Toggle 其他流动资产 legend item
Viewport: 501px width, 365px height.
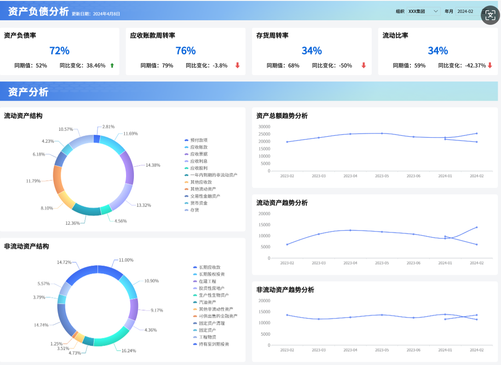coord(200,189)
